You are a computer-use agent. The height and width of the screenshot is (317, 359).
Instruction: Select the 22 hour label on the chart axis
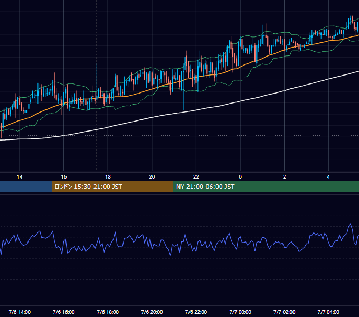coord(196,177)
